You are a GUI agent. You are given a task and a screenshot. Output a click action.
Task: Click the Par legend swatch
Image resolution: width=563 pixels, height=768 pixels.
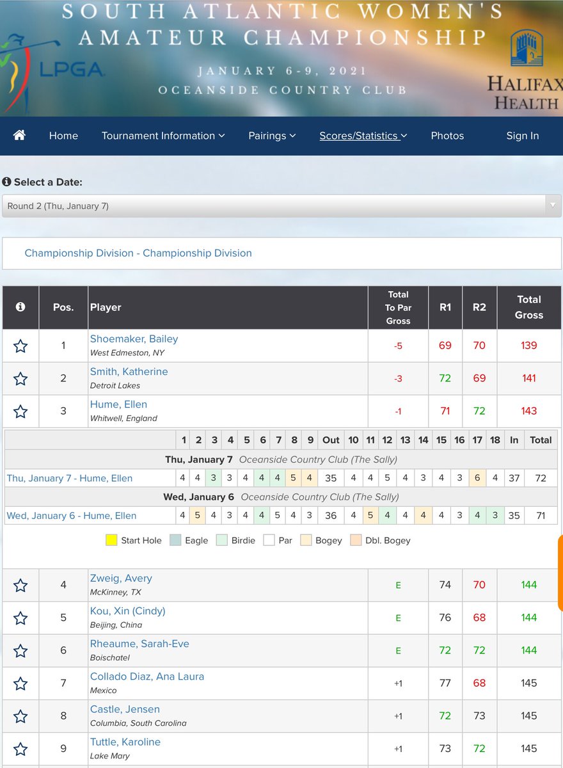269,540
